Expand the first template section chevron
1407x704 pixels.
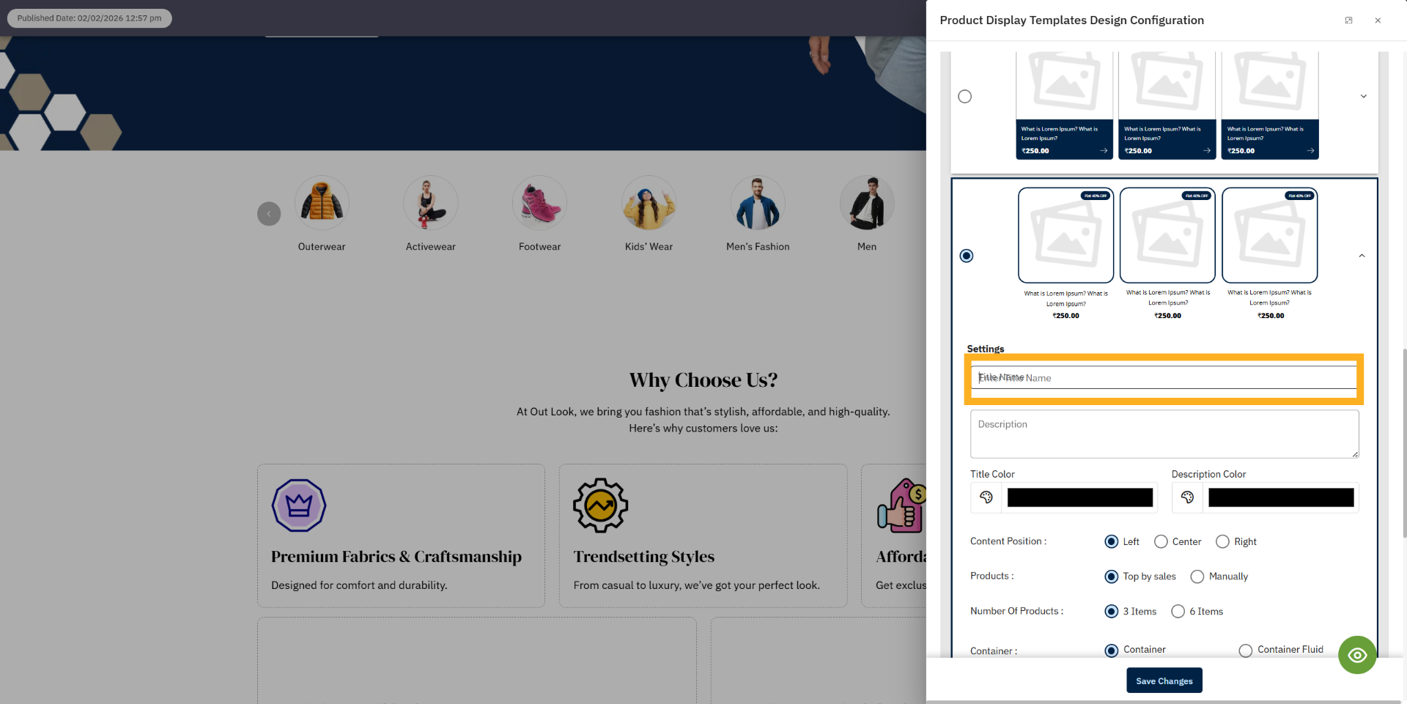[1363, 96]
